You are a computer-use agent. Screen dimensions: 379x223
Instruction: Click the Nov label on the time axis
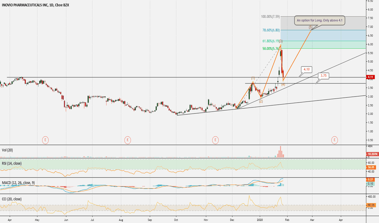click(206, 220)
